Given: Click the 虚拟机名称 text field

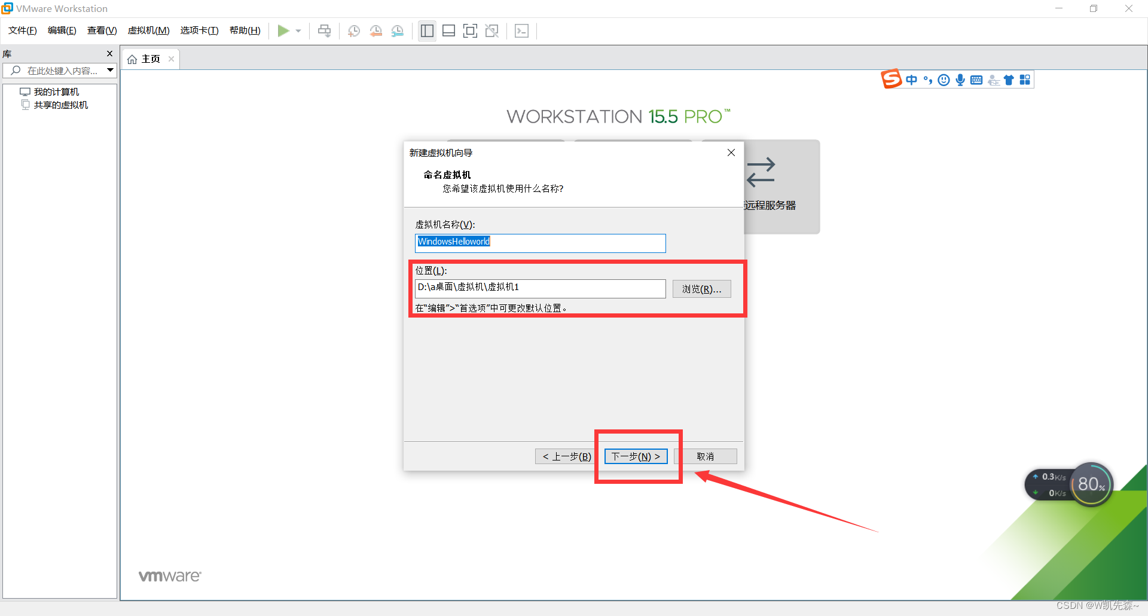Looking at the screenshot, I should [541, 243].
